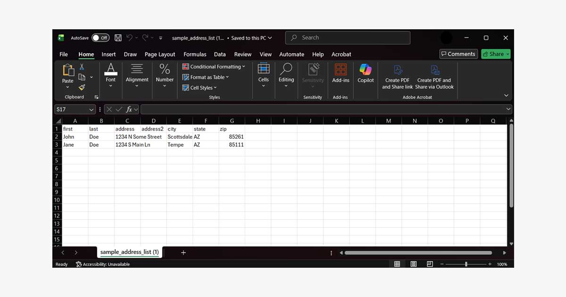Click the Format Painter brush icon
Viewport: 566px width, 297px height.
click(82, 87)
